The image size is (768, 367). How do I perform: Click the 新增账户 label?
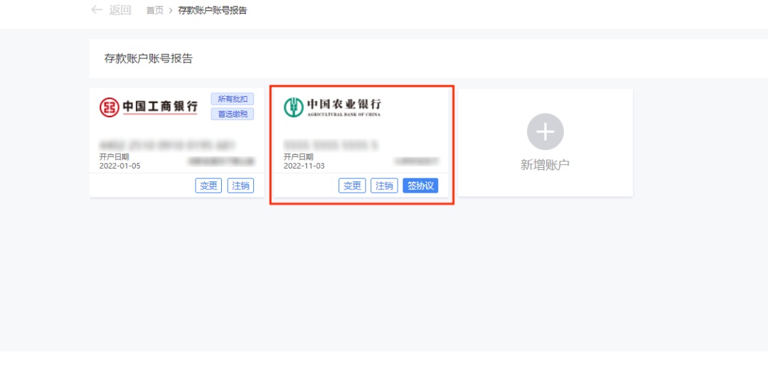pos(545,165)
